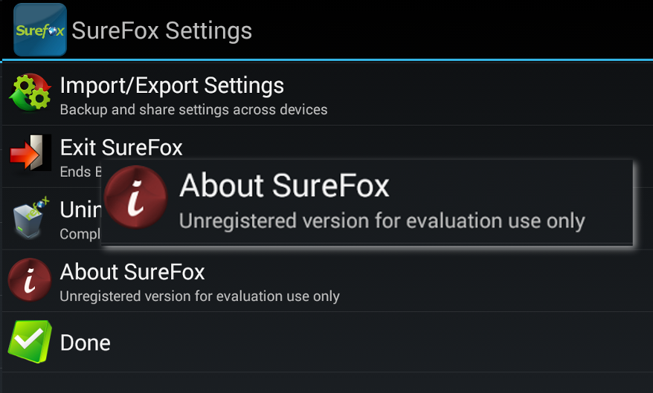
Task: Click the small red info icon in the list
Action: [30, 280]
